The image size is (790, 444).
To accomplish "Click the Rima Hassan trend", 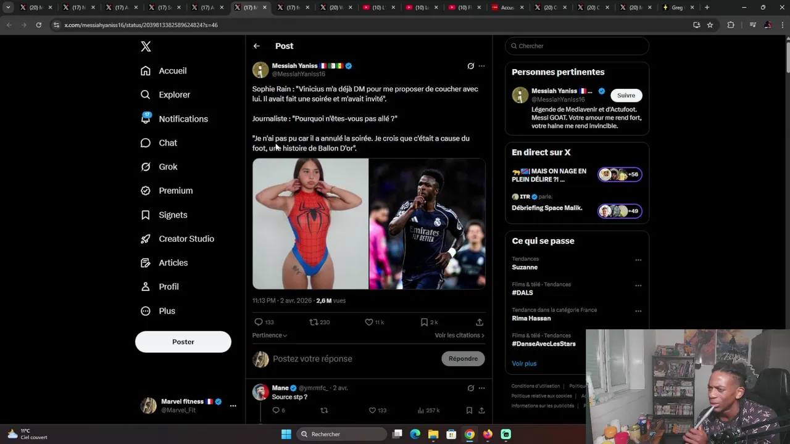I will pyautogui.click(x=531, y=319).
